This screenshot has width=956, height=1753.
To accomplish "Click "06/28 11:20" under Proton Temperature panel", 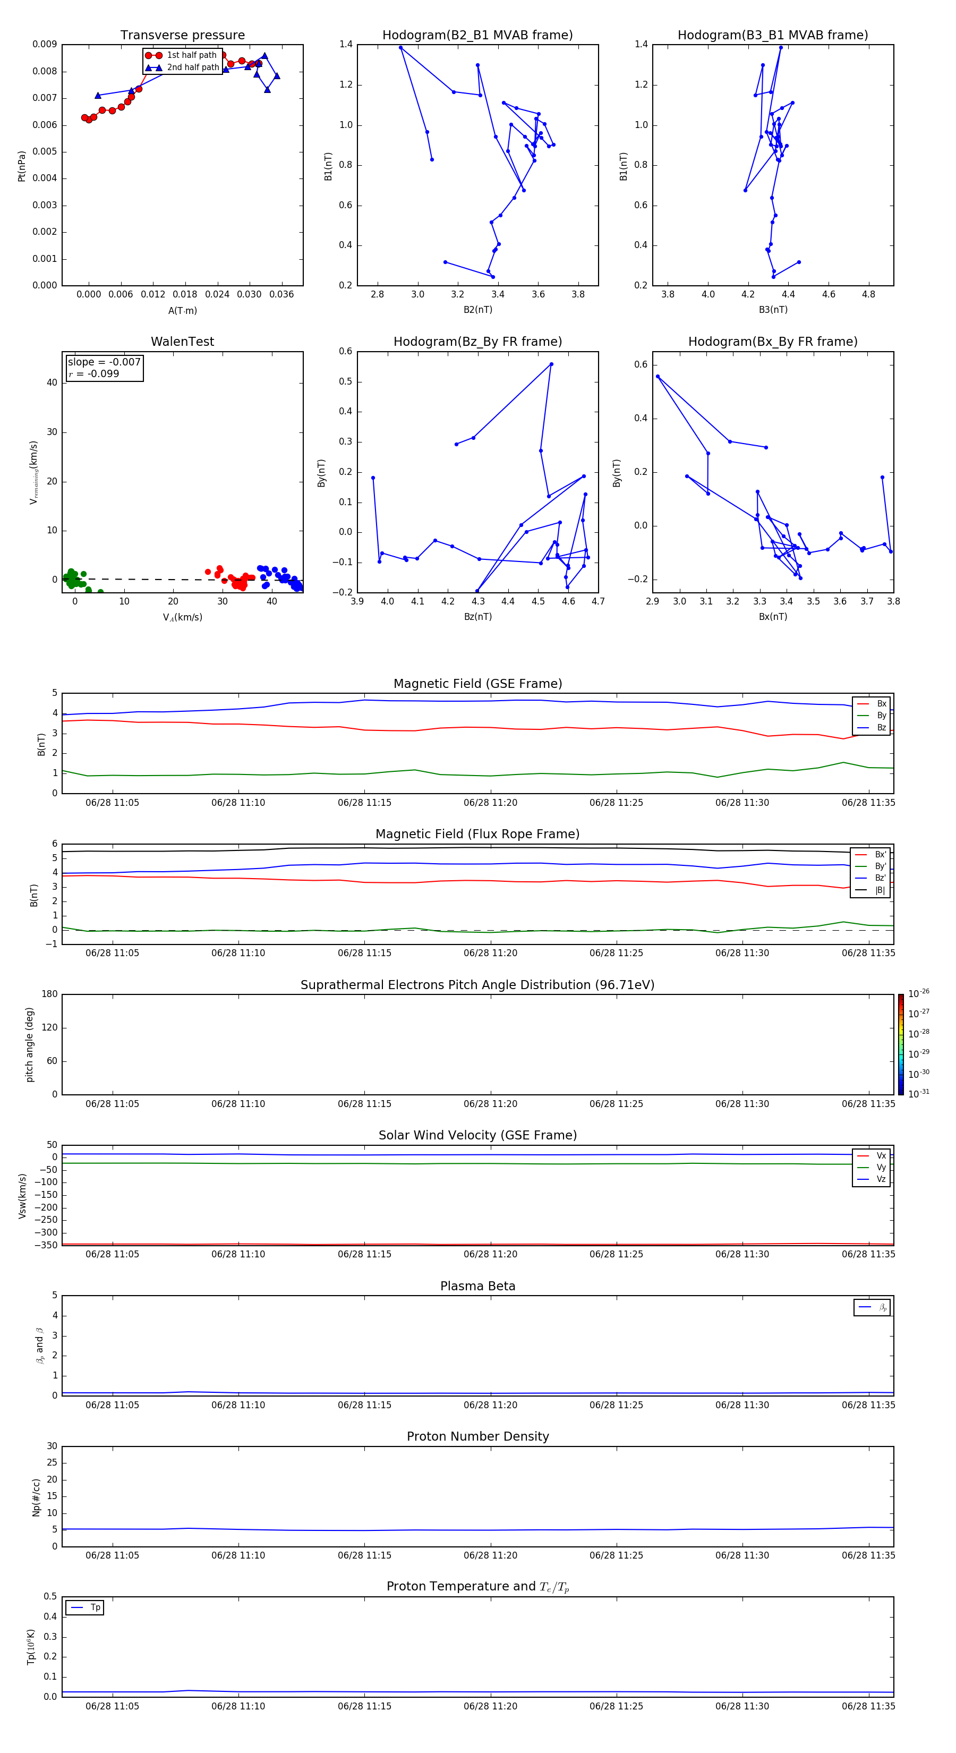I will [490, 1706].
